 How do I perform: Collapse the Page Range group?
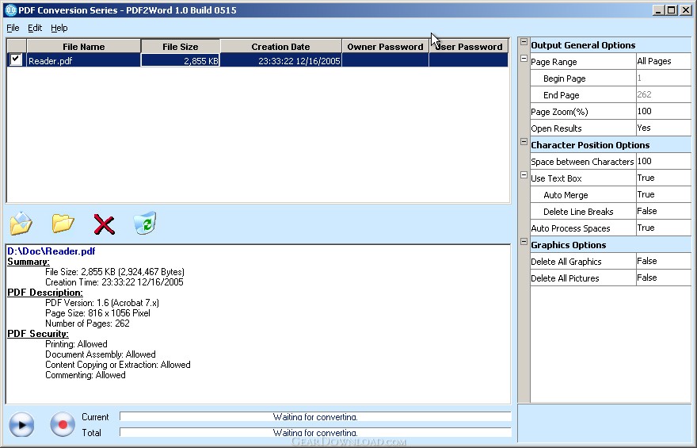pos(524,59)
